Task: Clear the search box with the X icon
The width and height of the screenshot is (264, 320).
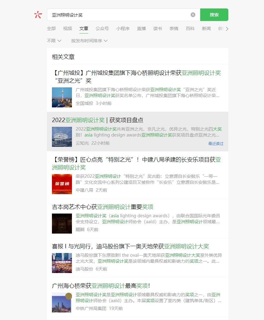Action: click(x=193, y=15)
